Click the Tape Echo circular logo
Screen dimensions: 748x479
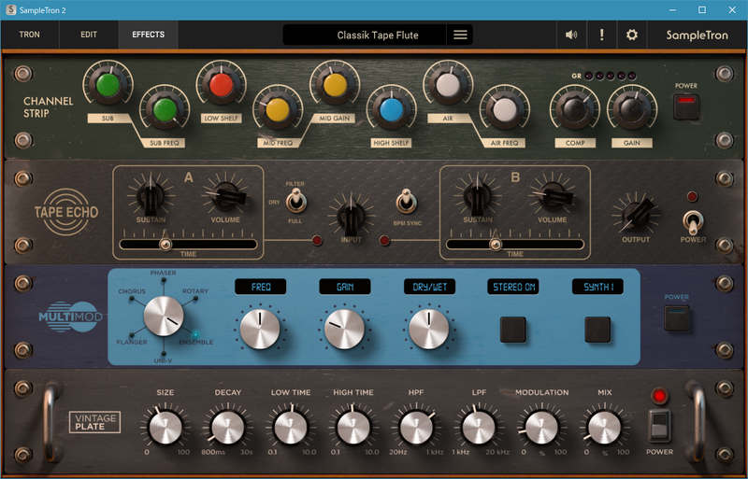coord(66,212)
